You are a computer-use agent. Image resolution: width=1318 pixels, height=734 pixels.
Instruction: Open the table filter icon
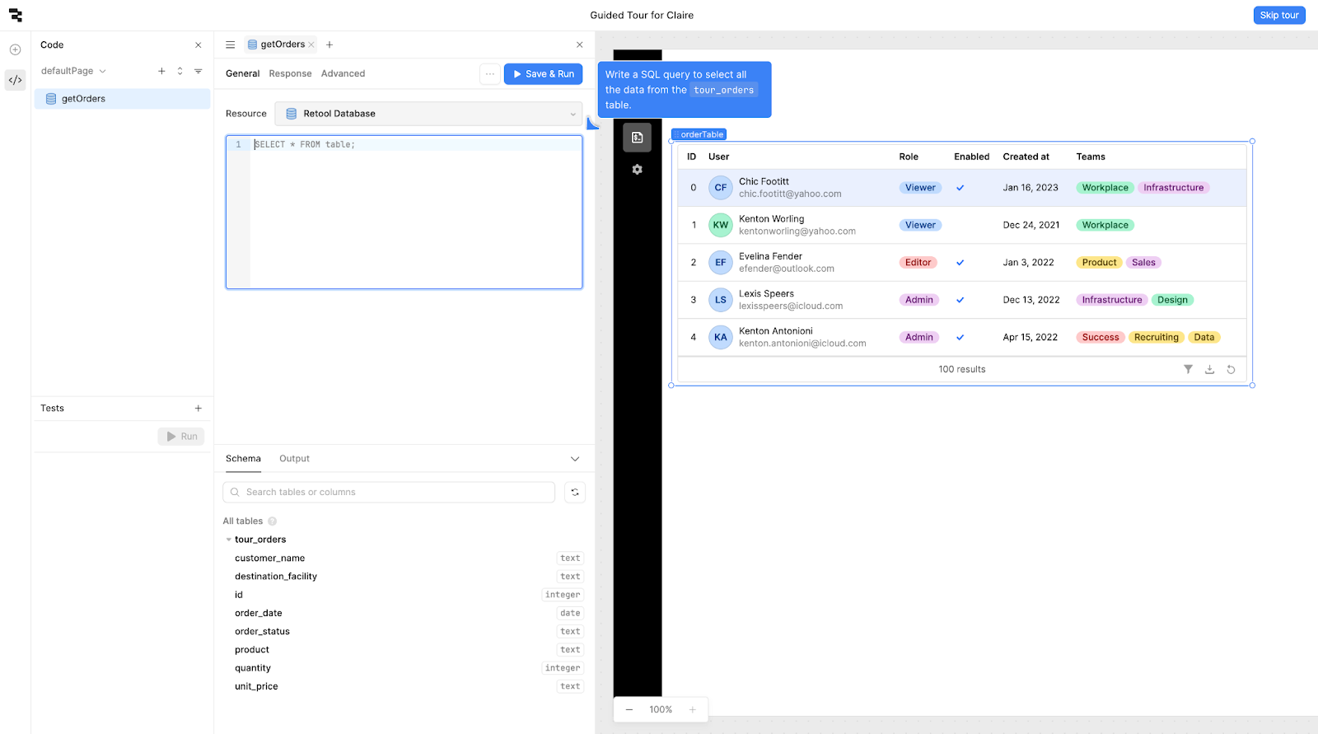click(1188, 369)
